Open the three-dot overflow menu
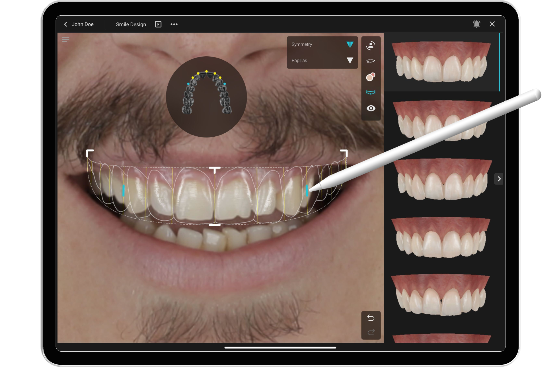The width and height of the screenshot is (559, 367). [x=174, y=24]
